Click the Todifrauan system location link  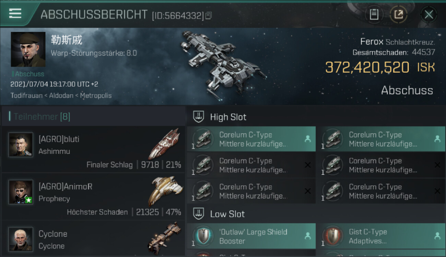click(26, 96)
